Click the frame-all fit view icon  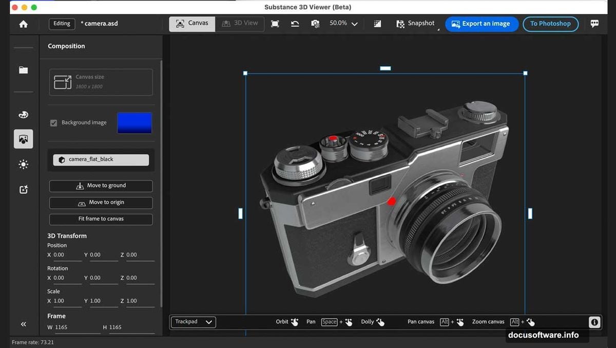point(275,24)
